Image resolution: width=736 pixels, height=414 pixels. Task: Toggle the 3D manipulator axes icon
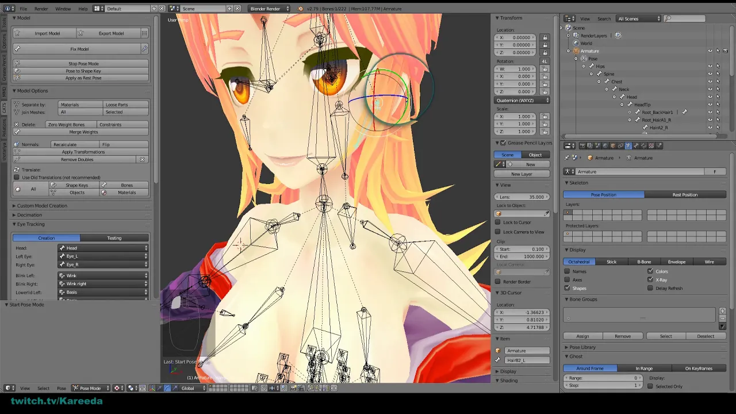coord(152,388)
